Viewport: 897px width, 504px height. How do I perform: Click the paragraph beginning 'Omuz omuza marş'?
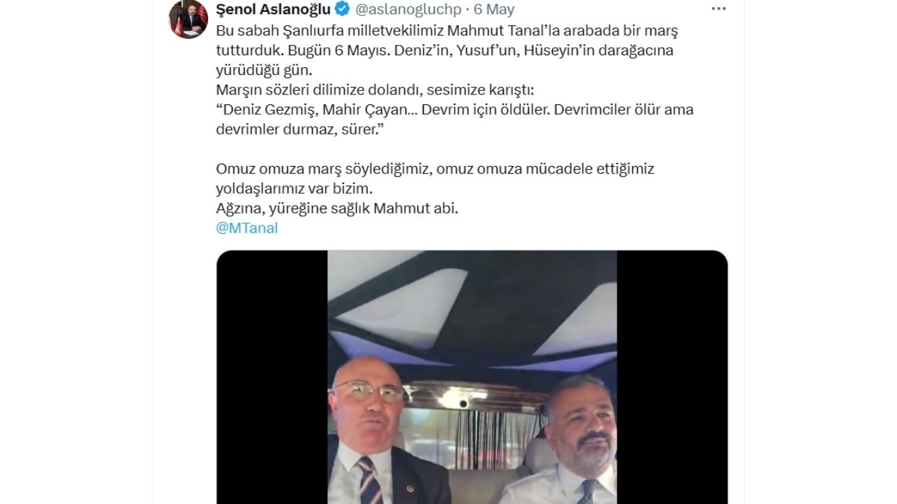[x=434, y=178]
